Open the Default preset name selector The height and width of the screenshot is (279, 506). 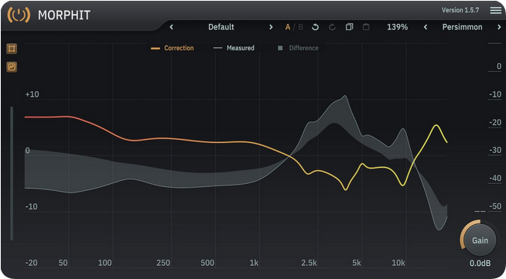point(221,27)
